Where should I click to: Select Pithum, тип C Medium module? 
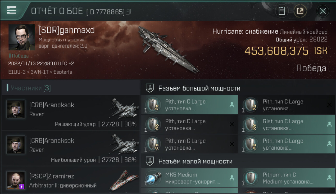point(287,178)
